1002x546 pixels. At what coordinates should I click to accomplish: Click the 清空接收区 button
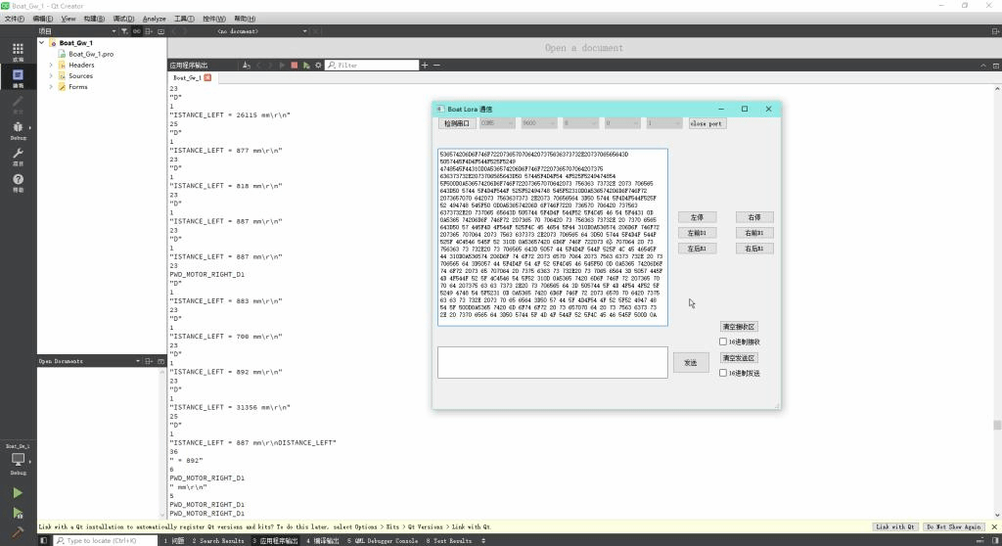click(739, 327)
